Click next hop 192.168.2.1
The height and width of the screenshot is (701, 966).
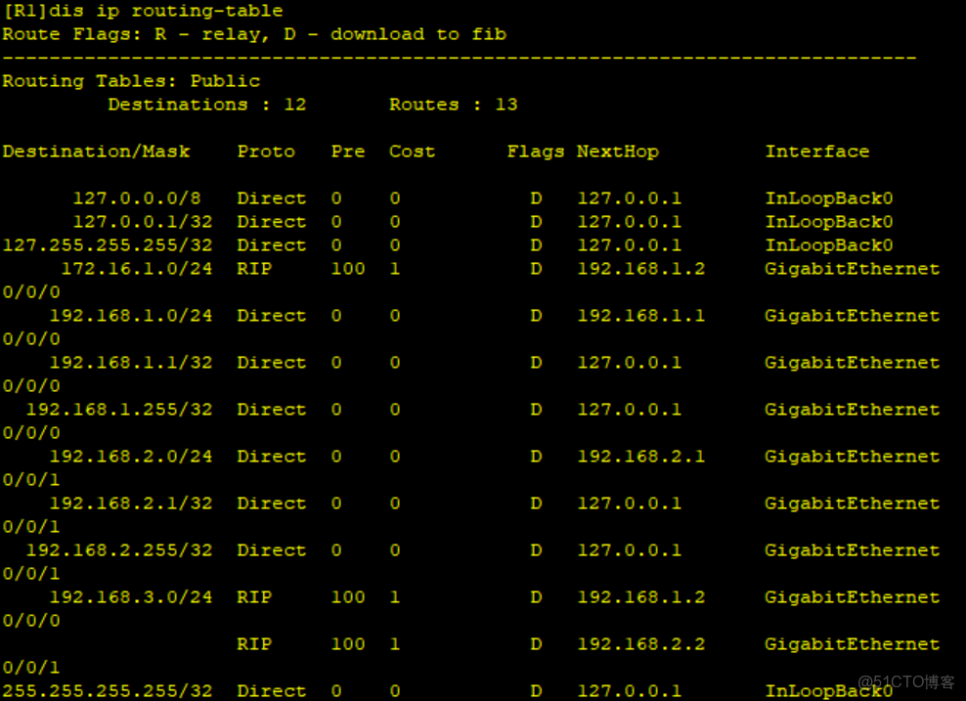coord(641,457)
